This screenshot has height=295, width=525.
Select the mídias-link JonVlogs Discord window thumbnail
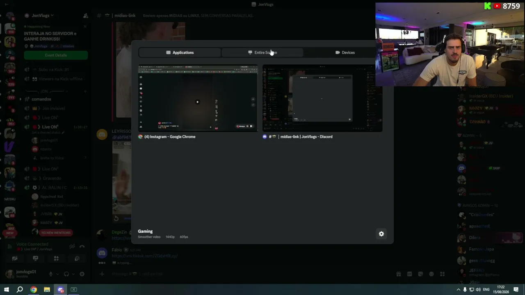tap(322, 98)
